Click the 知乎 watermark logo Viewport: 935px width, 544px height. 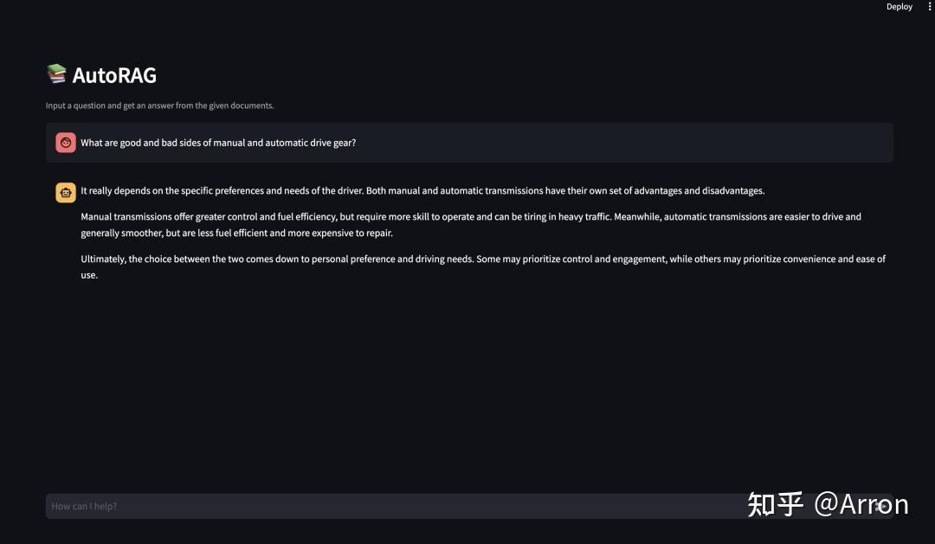776,503
